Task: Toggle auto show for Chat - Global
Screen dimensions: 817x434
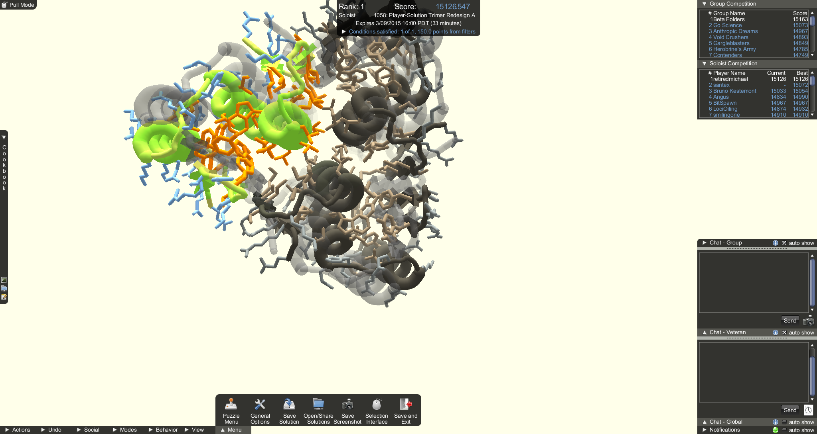Action: (x=783, y=422)
